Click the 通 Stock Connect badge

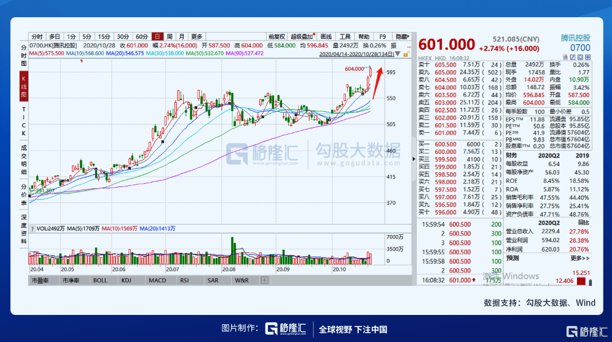click(565, 57)
